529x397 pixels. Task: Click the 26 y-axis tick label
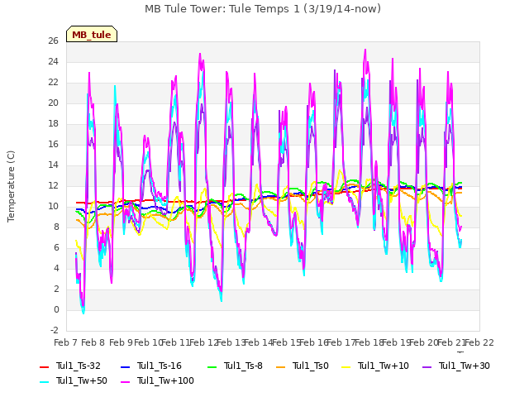pyautogui.click(x=53, y=41)
